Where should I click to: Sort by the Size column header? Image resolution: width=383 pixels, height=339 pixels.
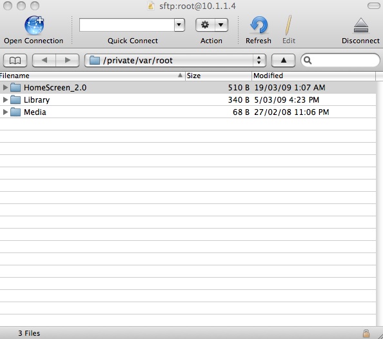[x=219, y=76]
